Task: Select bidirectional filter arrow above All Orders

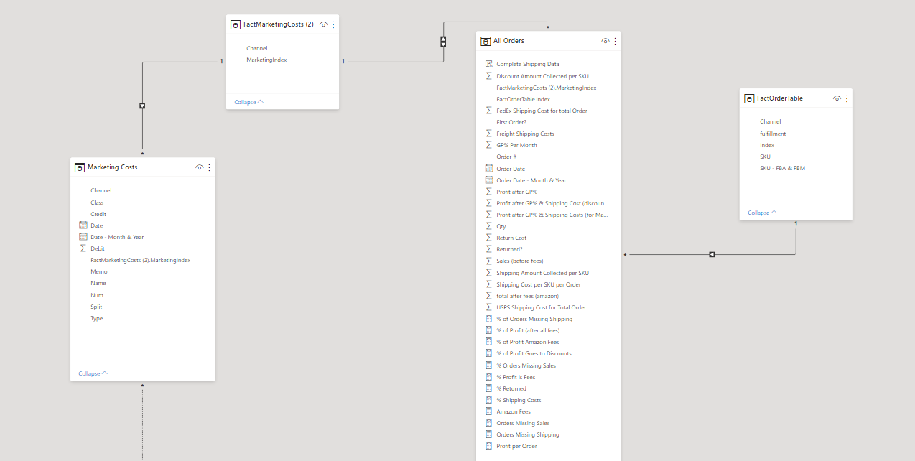Action: click(443, 42)
